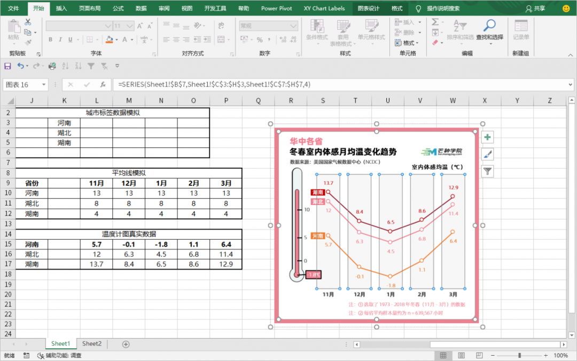577x361 pixels.
Task: Expand the formula bar
Action: point(570,85)
